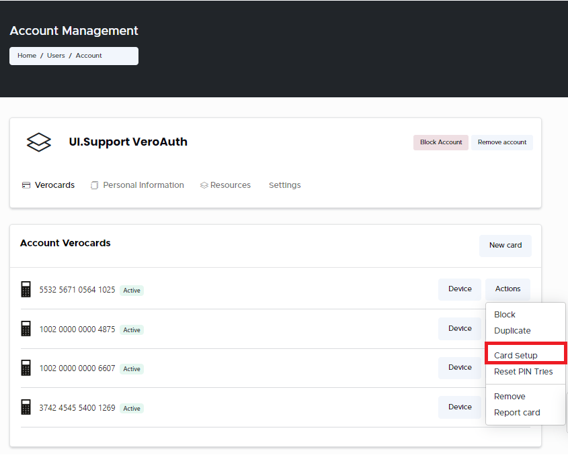Create a New card

[505, 246]
